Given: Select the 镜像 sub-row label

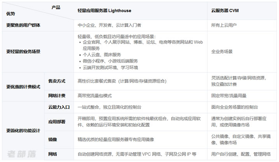Looking at the screenshot, I should (52, 139).
